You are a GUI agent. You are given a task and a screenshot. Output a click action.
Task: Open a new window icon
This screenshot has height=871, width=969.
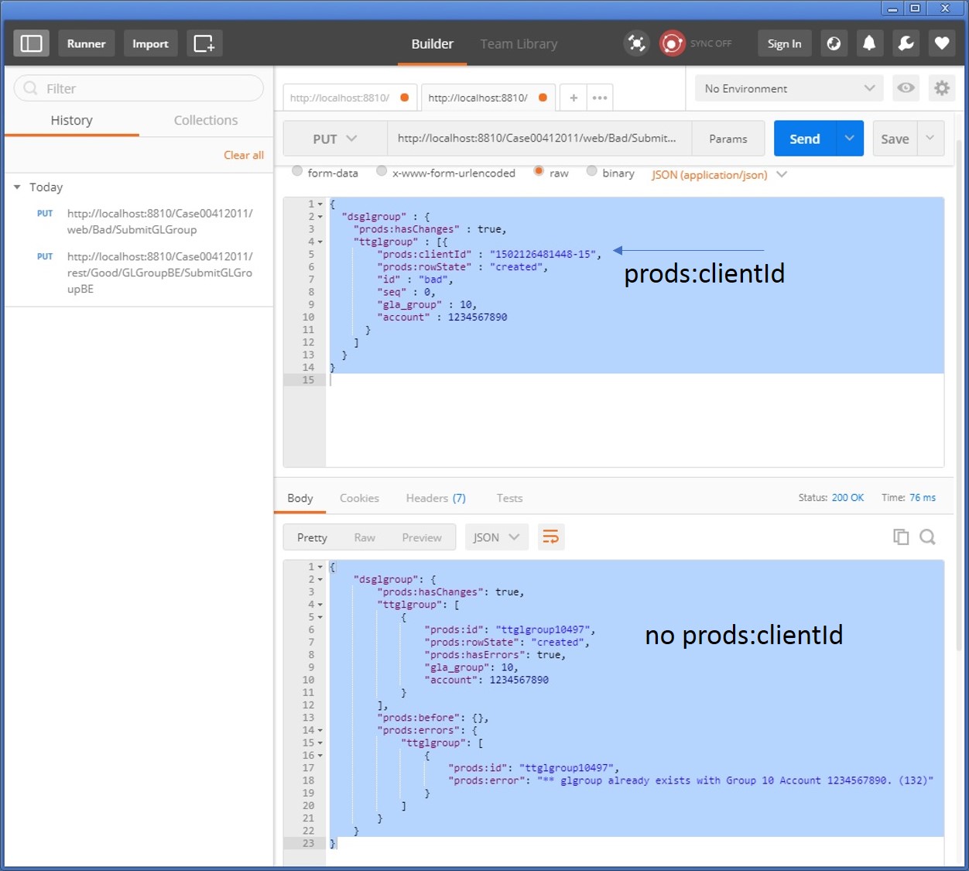[x=204, y=43]
